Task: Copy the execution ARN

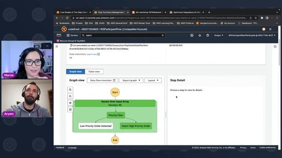Action: click(71, 46)
